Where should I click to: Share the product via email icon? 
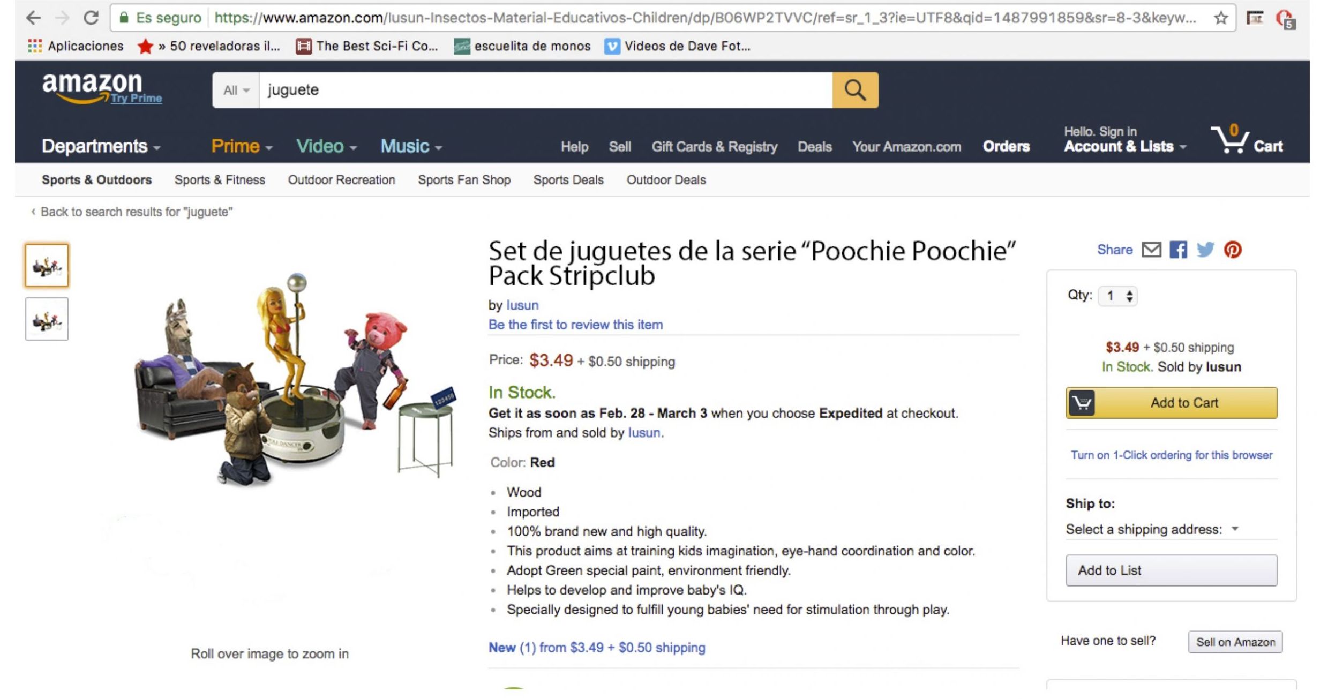click(1151, 250)
